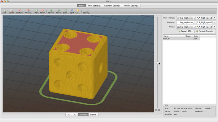Viewport: 218px width, 122px height.
Task: Select the Dado.stl row in object list
Action: coord(181,39)
